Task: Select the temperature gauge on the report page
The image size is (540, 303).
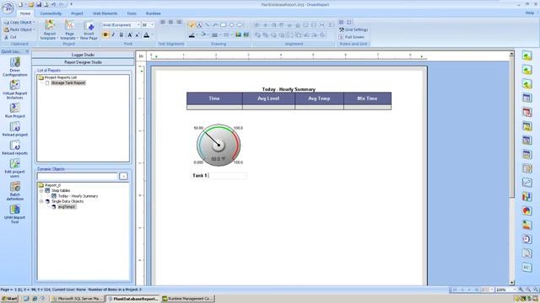Action: (x=219, y=145)
